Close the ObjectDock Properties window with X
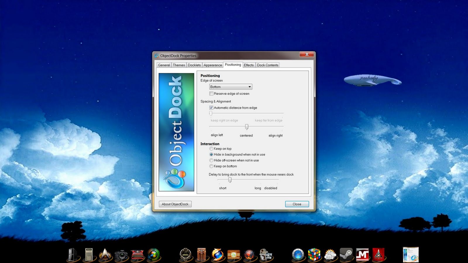Image resolution: width=468 pixels, height=263 pixels. [307, 54]
